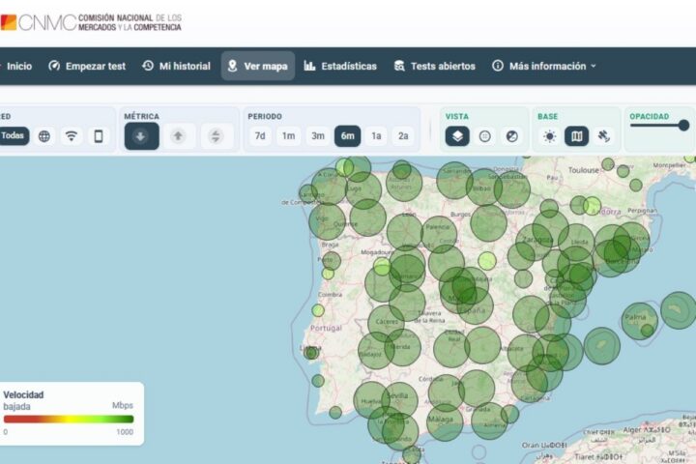Click the Toulouse label on the map

point(583,170)
